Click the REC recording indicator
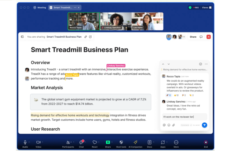The width and height of the screenshot is (227, 151). click(196, 8)
